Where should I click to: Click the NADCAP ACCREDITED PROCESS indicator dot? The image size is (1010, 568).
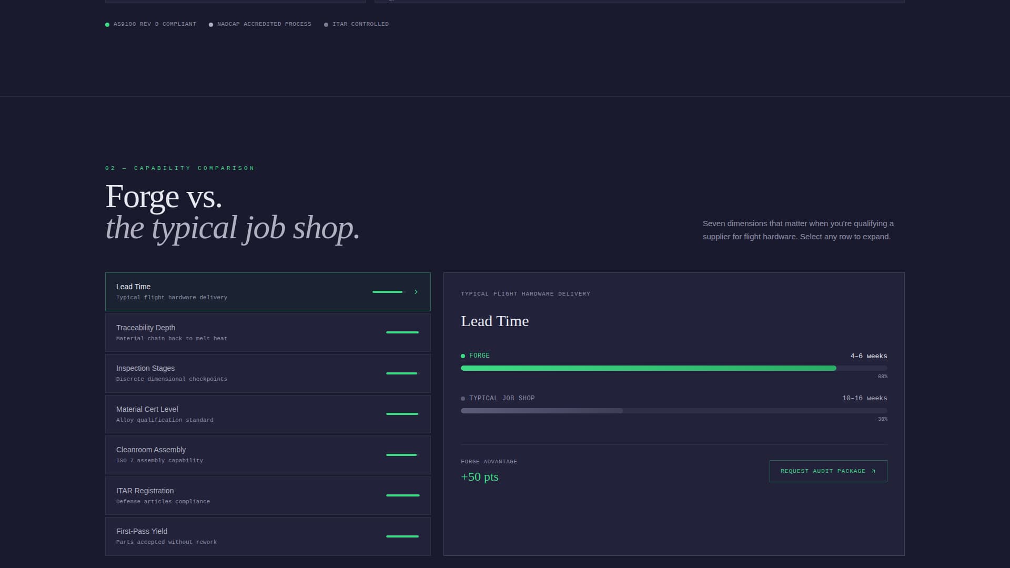(x=211, y=24)
